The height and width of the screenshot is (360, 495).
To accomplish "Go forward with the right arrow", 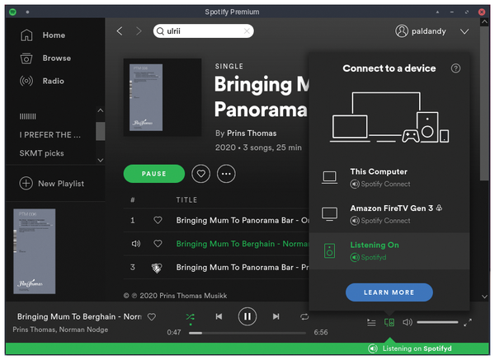I will (139, 31).
